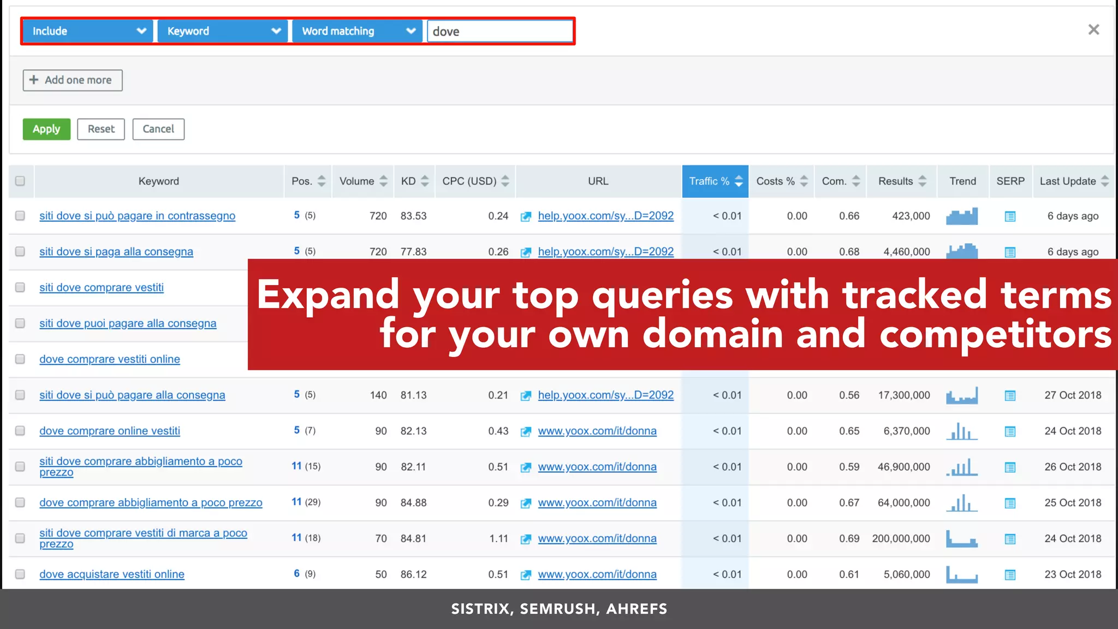Sort by Com. column arrows
Image resolution: width=1118 pixels, height=629 pixels.
point(856,181)
